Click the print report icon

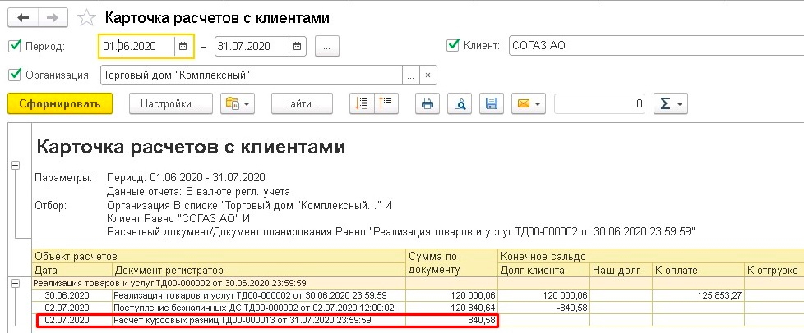pos(427,104)
